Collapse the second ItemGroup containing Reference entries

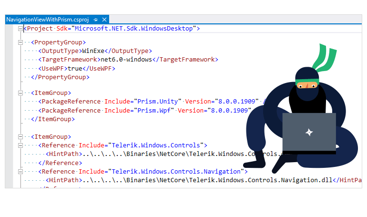click(20, 137)
